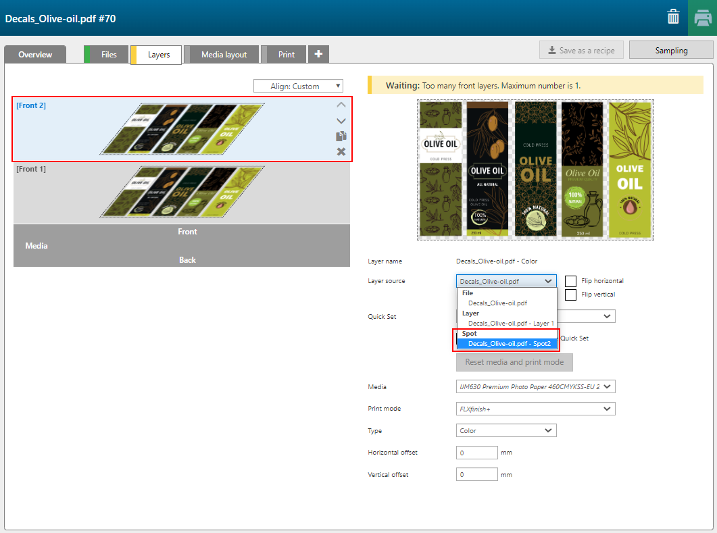Click the trash delete job icon

tap(673, 18)
